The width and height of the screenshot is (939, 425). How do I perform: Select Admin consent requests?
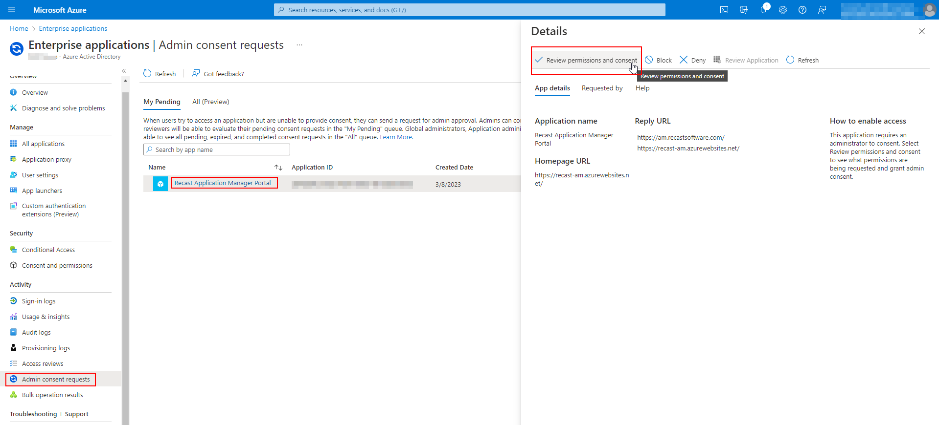click(x=56, y=379)
